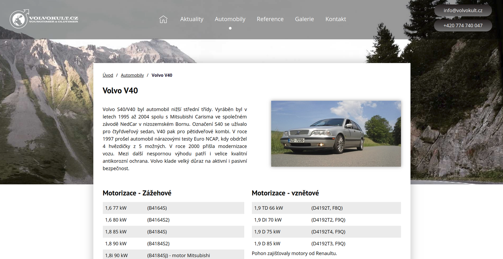Click the Volvo V40 page heading
This screenshot has width=503, height=259.
tap(120, 91)
